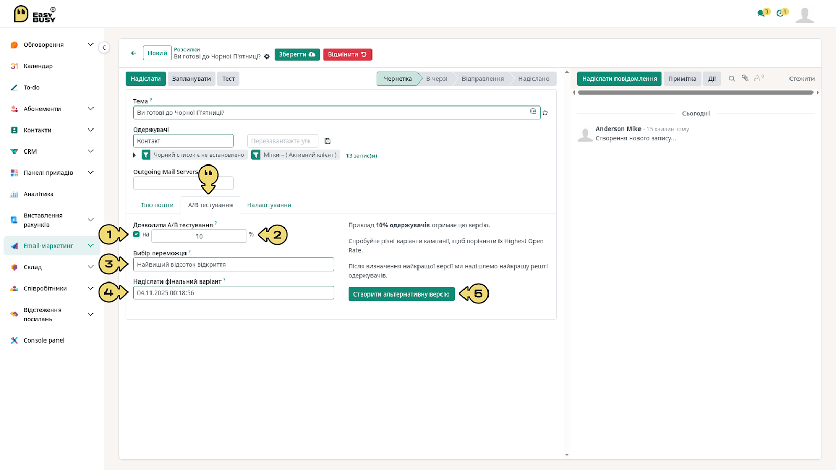Open chat messages icon in header
Viewport: 836px width, 470px height.
pos(761,13)
